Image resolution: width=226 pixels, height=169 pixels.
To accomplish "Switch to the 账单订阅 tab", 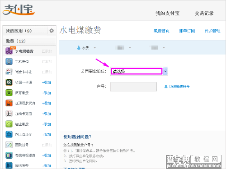I will pyautogui.click(x=187, y=31).
